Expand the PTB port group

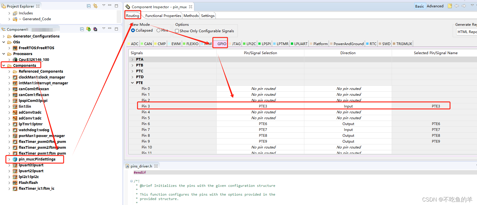(133, 65)
